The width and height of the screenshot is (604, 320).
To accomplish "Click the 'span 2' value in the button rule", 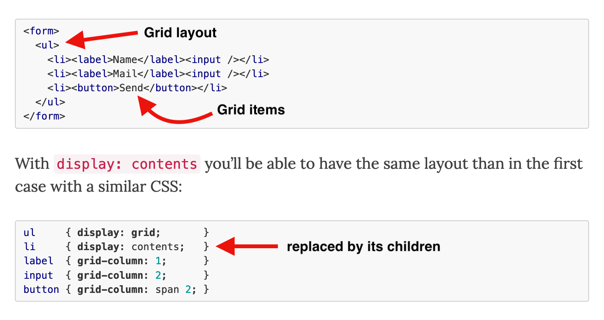I will pos(173,289).
